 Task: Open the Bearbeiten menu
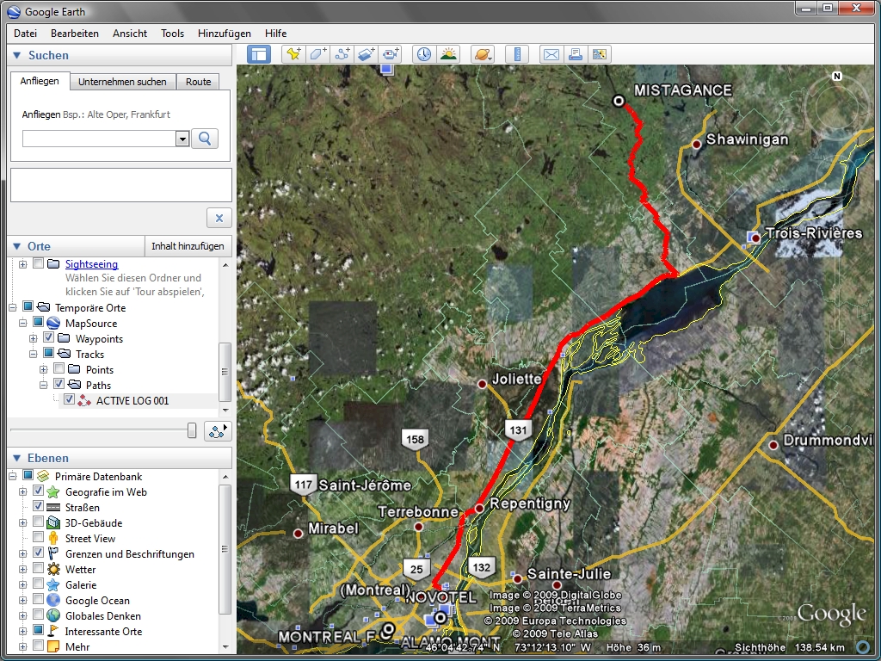(x=75, y=34)
